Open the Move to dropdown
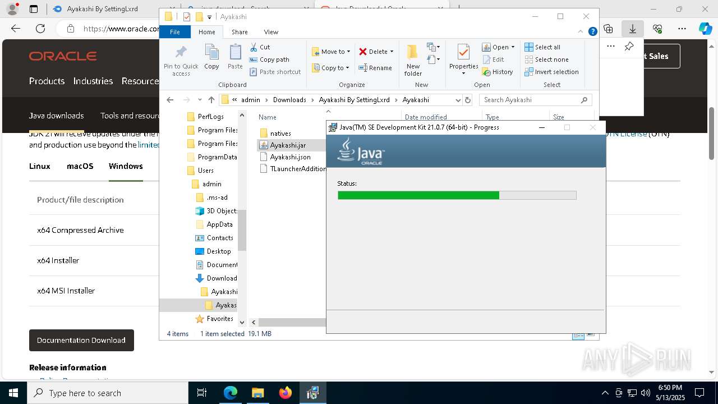The height and width of the screenshot is (404, 718). coord(331,52)
